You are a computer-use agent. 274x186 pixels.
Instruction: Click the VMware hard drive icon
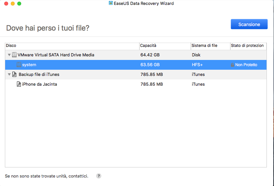[x=14, y=55]
